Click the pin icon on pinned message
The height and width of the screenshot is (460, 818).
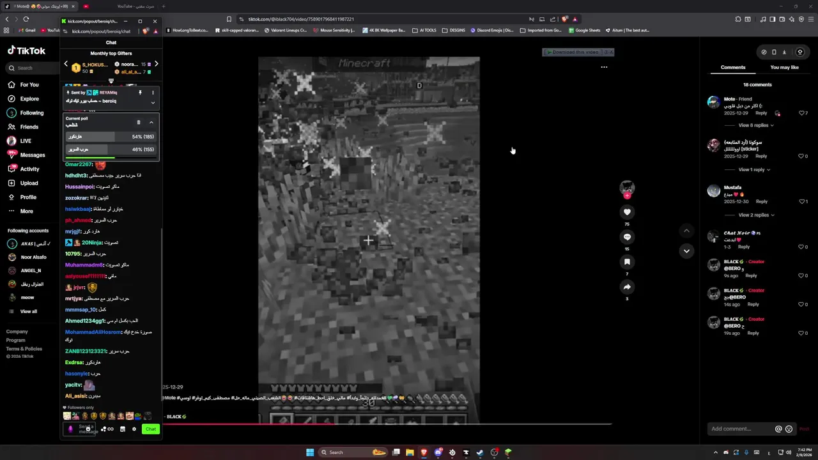point(140,93)
